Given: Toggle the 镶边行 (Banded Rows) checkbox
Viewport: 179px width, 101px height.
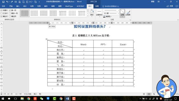Looking at the screenshot, I should pos(1,16).
